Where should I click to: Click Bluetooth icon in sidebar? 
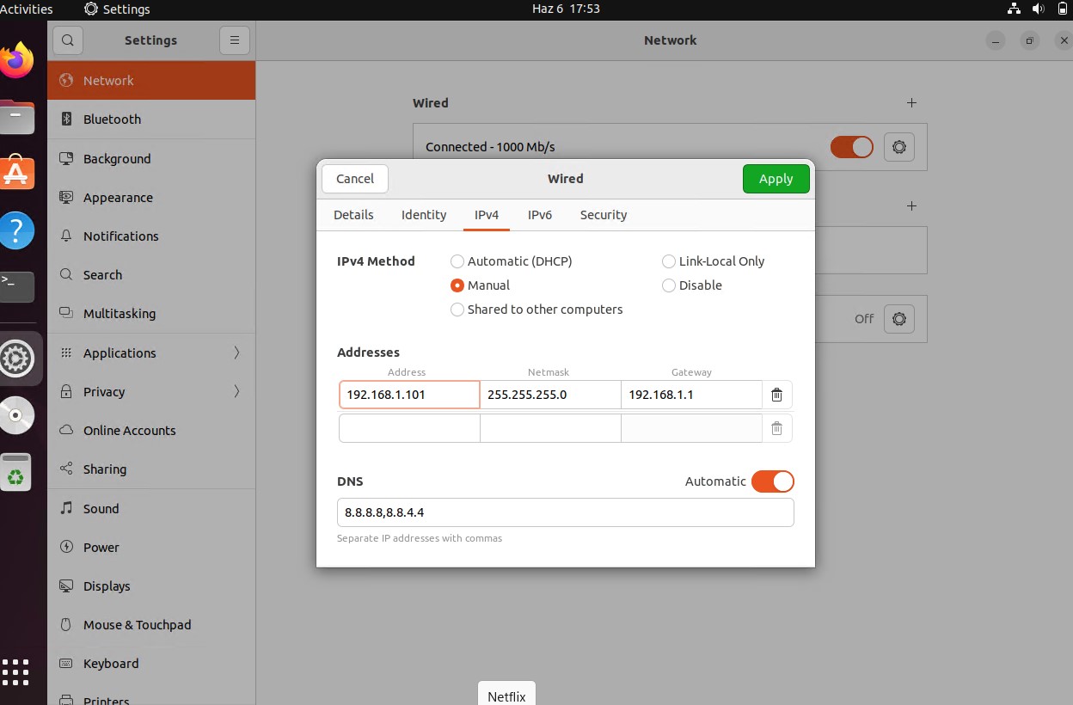[66, 120]
